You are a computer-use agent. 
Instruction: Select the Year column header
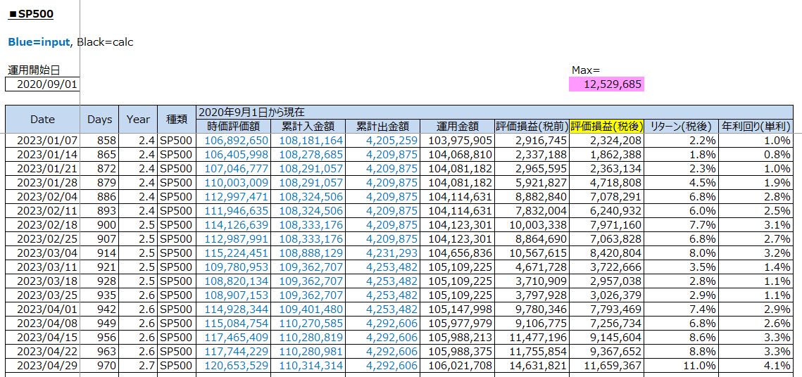(x=138, y=120)
